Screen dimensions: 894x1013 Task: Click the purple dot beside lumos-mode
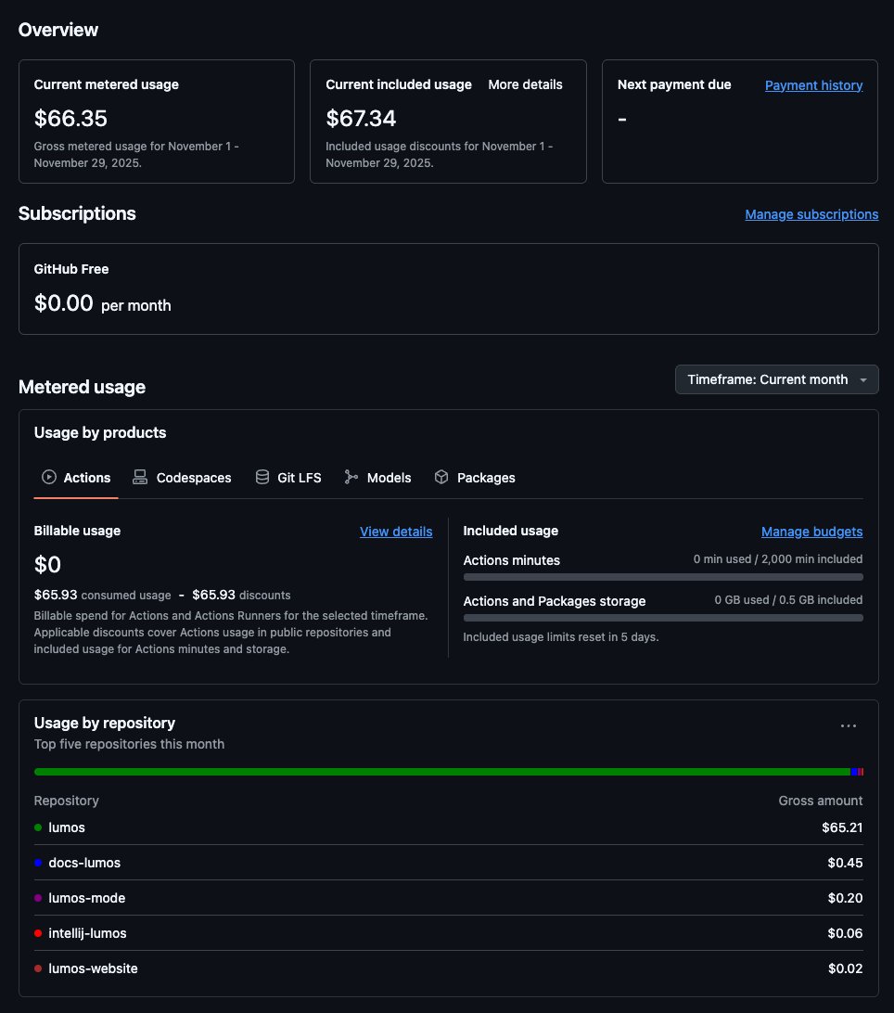click(38, 898)
